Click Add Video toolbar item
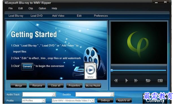The image size is (175, 104). point(58,16)
